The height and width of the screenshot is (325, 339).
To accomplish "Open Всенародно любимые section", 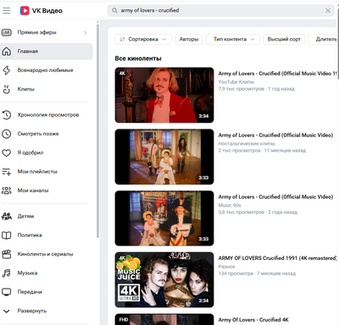I will (47, 70).
